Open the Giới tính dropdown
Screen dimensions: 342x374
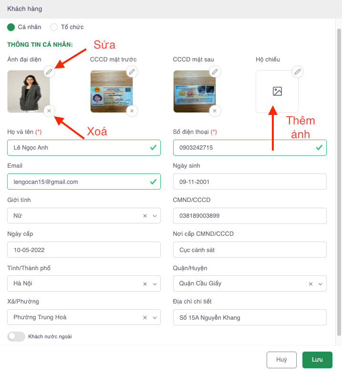155,216
